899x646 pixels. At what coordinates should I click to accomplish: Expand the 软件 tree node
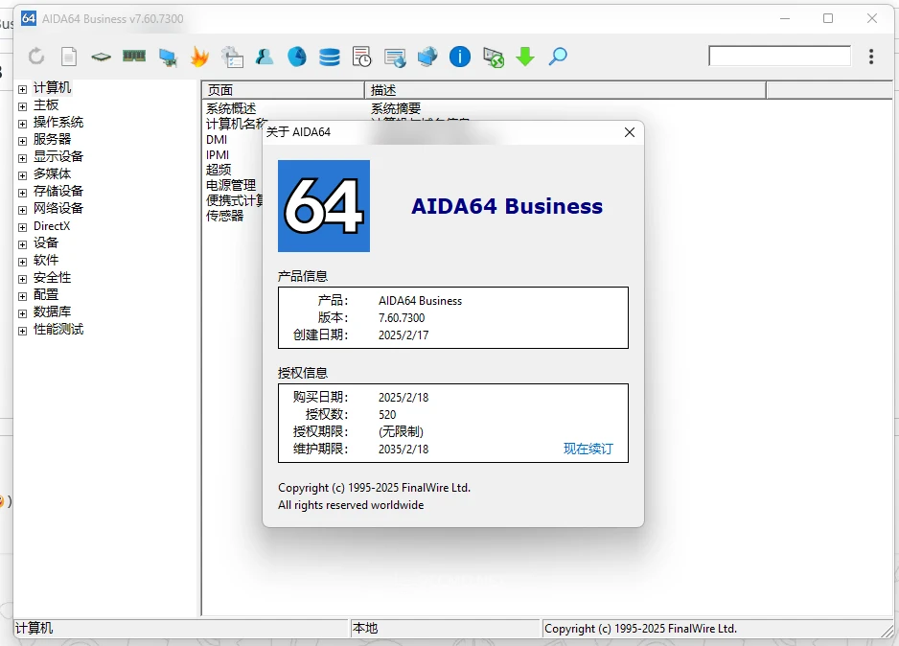click(22, 262)
